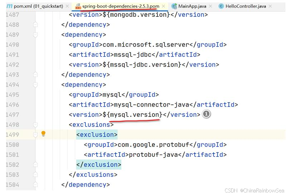Click ${mongodb.version} text
This screenshot has height=196, width=294.
tap(136, 15)
